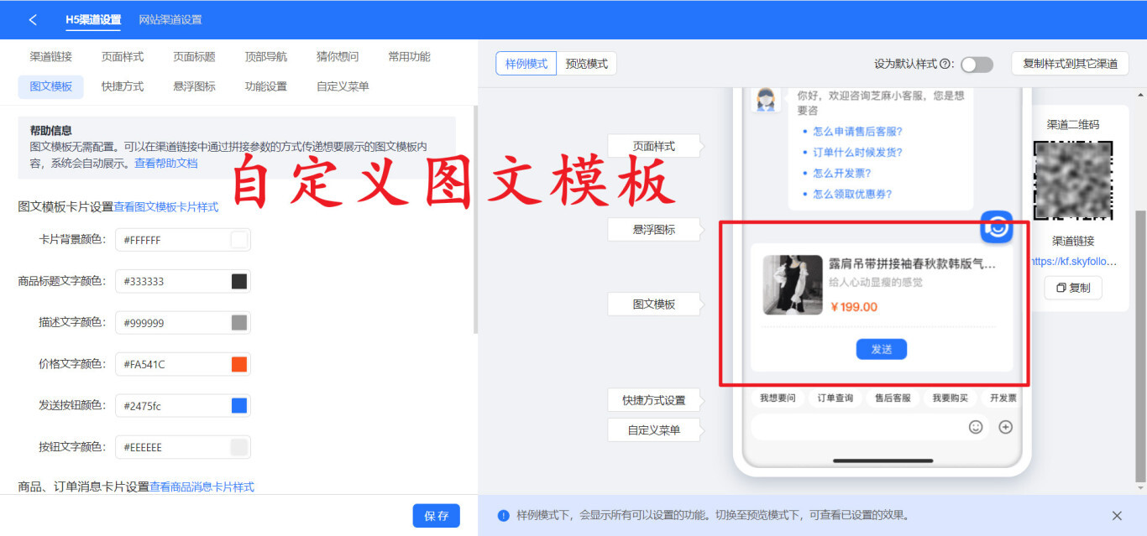
Task: Click the 价格文字颜色 orange swatch
Action: point(239,364)
